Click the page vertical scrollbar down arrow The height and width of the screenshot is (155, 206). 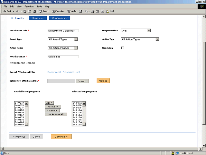point(204,146)
